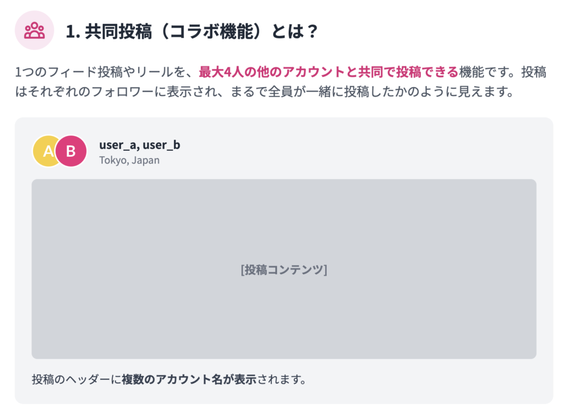Click the text 機能です。投稿 at line end
The height and width of the screenshot is (418, 566).
[502, 72]
